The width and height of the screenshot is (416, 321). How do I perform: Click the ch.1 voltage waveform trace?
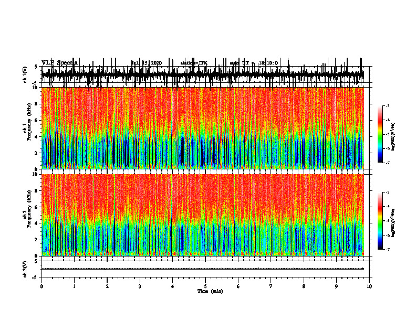203,74
